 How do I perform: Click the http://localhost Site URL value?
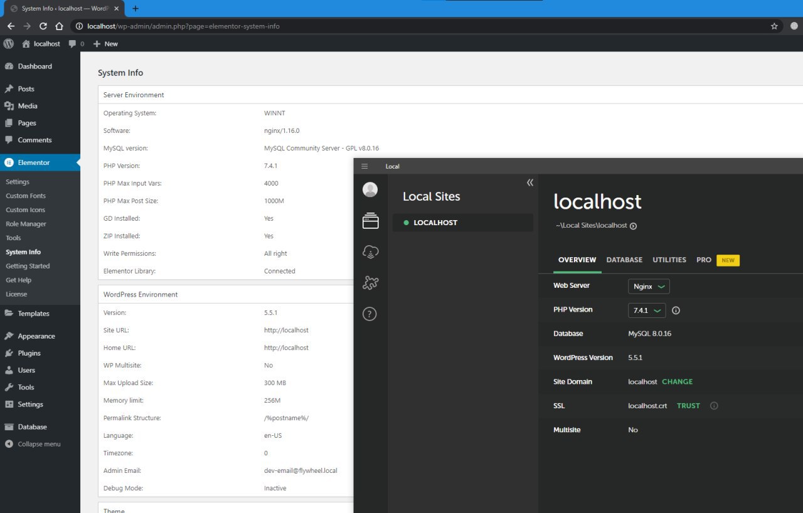pyautogui.click(x=286, y=330)
